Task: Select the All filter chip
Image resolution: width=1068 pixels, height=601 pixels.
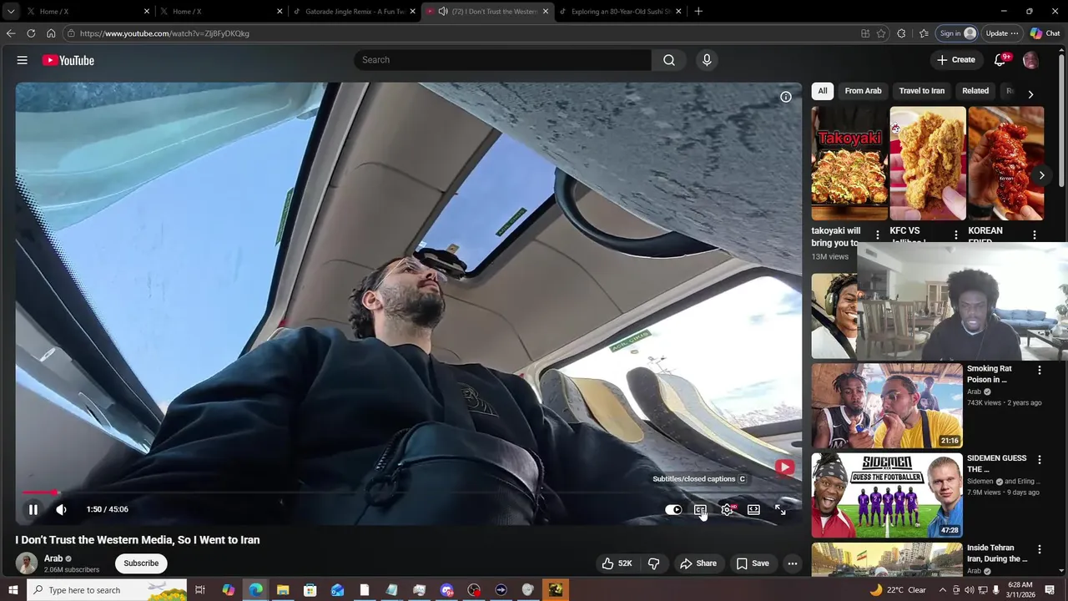Action: point(823,91)
